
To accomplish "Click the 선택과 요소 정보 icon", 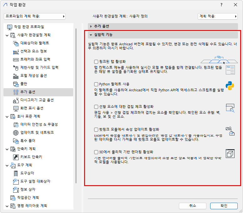I will (x=16, y=52).
